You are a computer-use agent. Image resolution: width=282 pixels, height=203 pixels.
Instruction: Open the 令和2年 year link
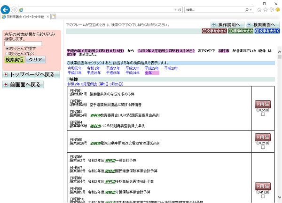94,68
